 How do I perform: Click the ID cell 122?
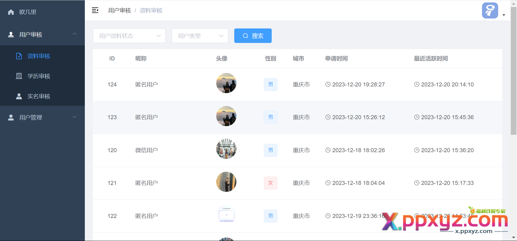point(112,216)
